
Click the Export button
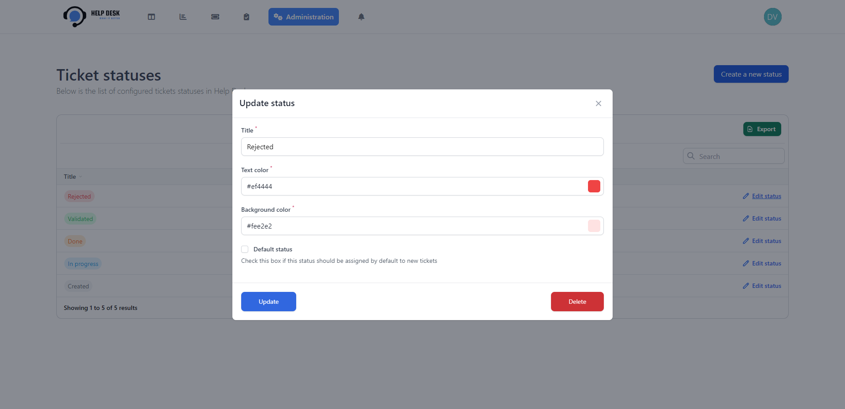tap(762, 129)
